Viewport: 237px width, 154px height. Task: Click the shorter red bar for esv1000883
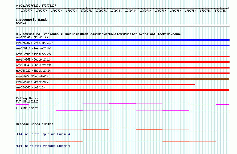105,84
